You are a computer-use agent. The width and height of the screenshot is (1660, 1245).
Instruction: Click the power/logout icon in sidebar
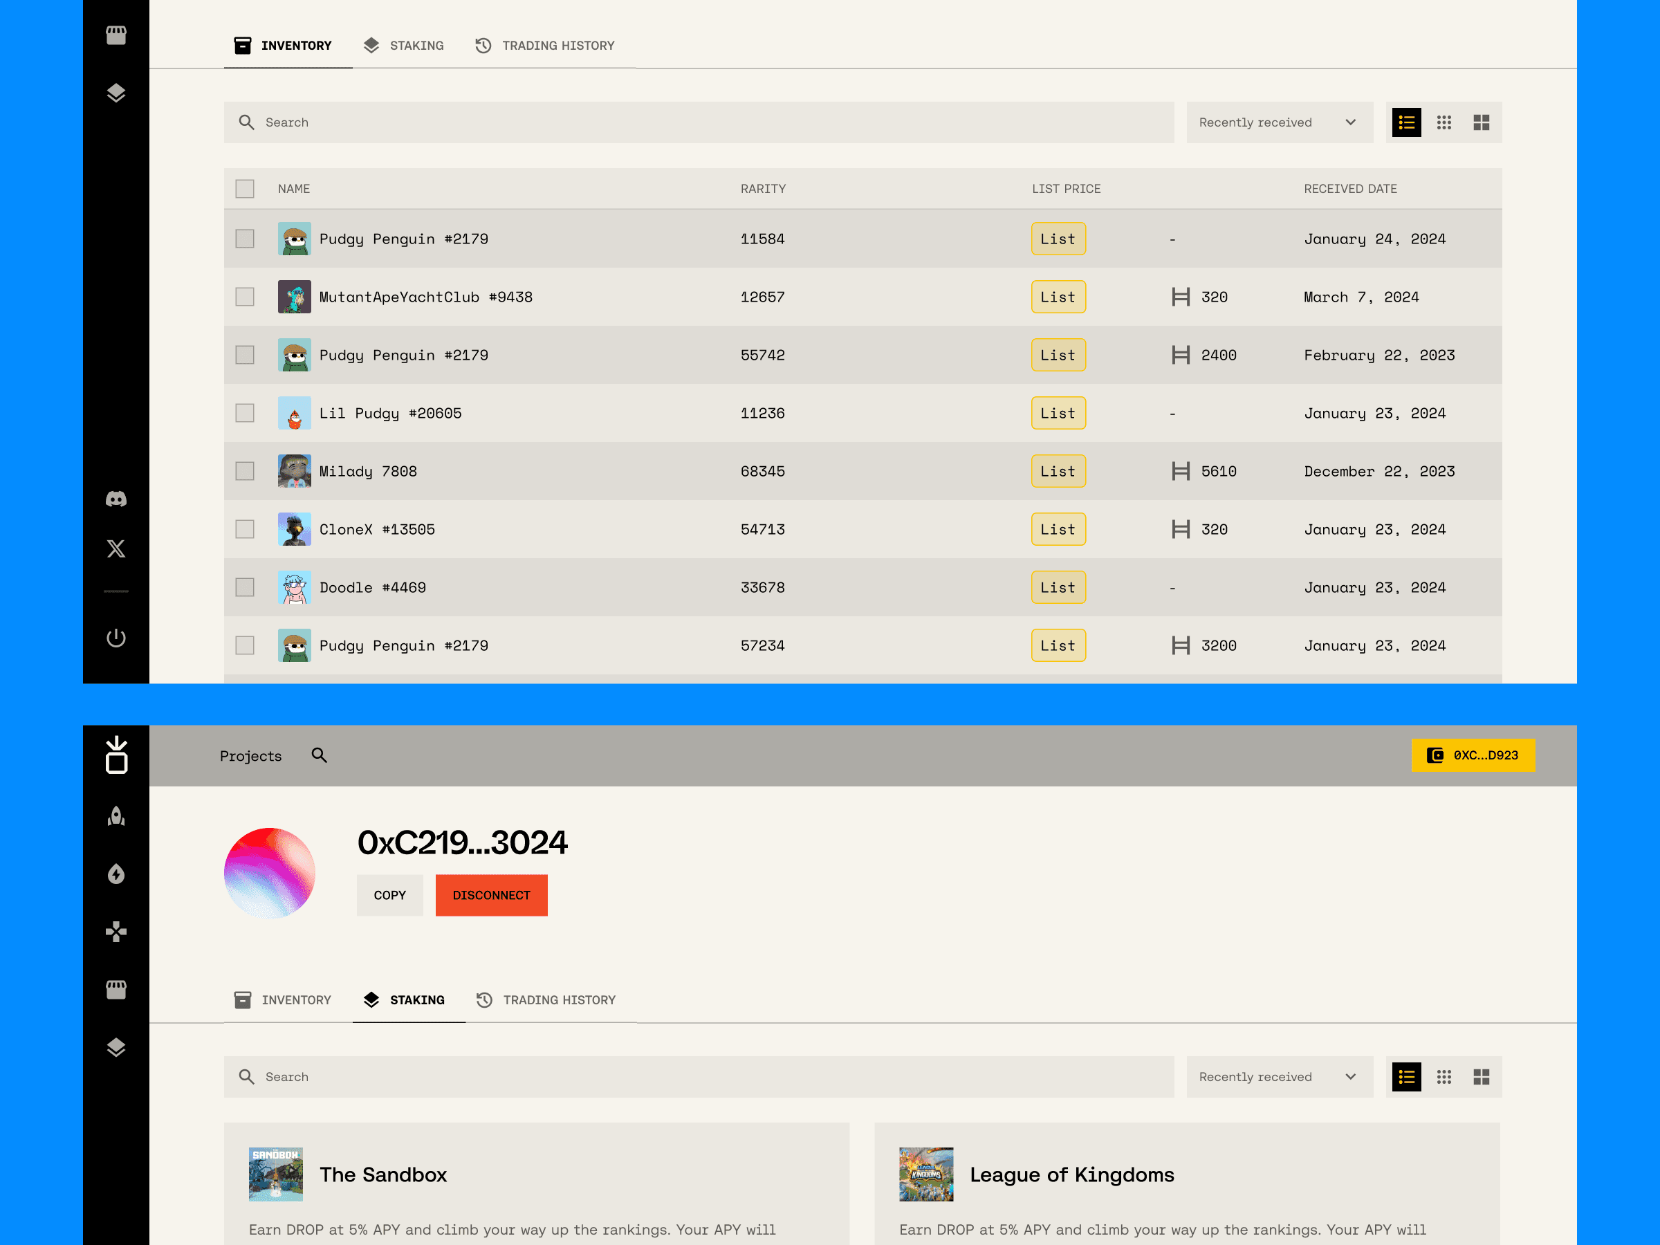point(116,638)
